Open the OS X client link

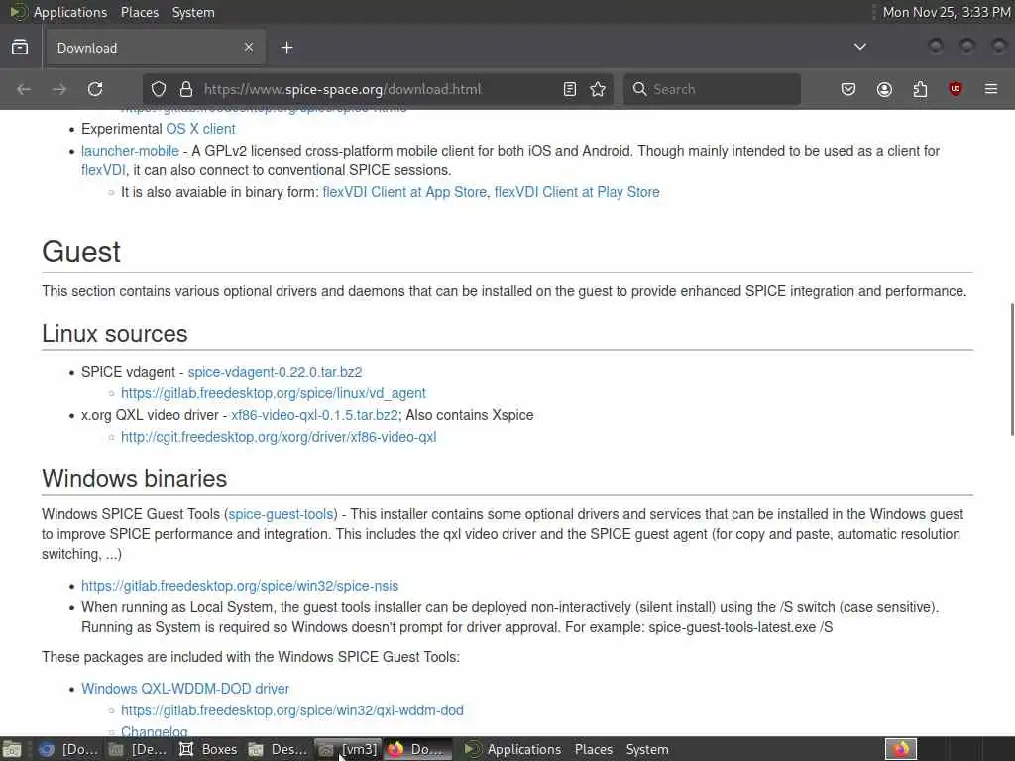pos(200,129)
